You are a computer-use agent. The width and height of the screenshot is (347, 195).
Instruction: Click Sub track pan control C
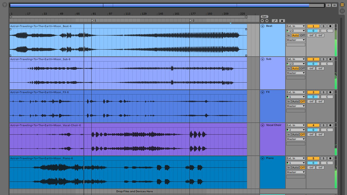[x=327, y=64]
